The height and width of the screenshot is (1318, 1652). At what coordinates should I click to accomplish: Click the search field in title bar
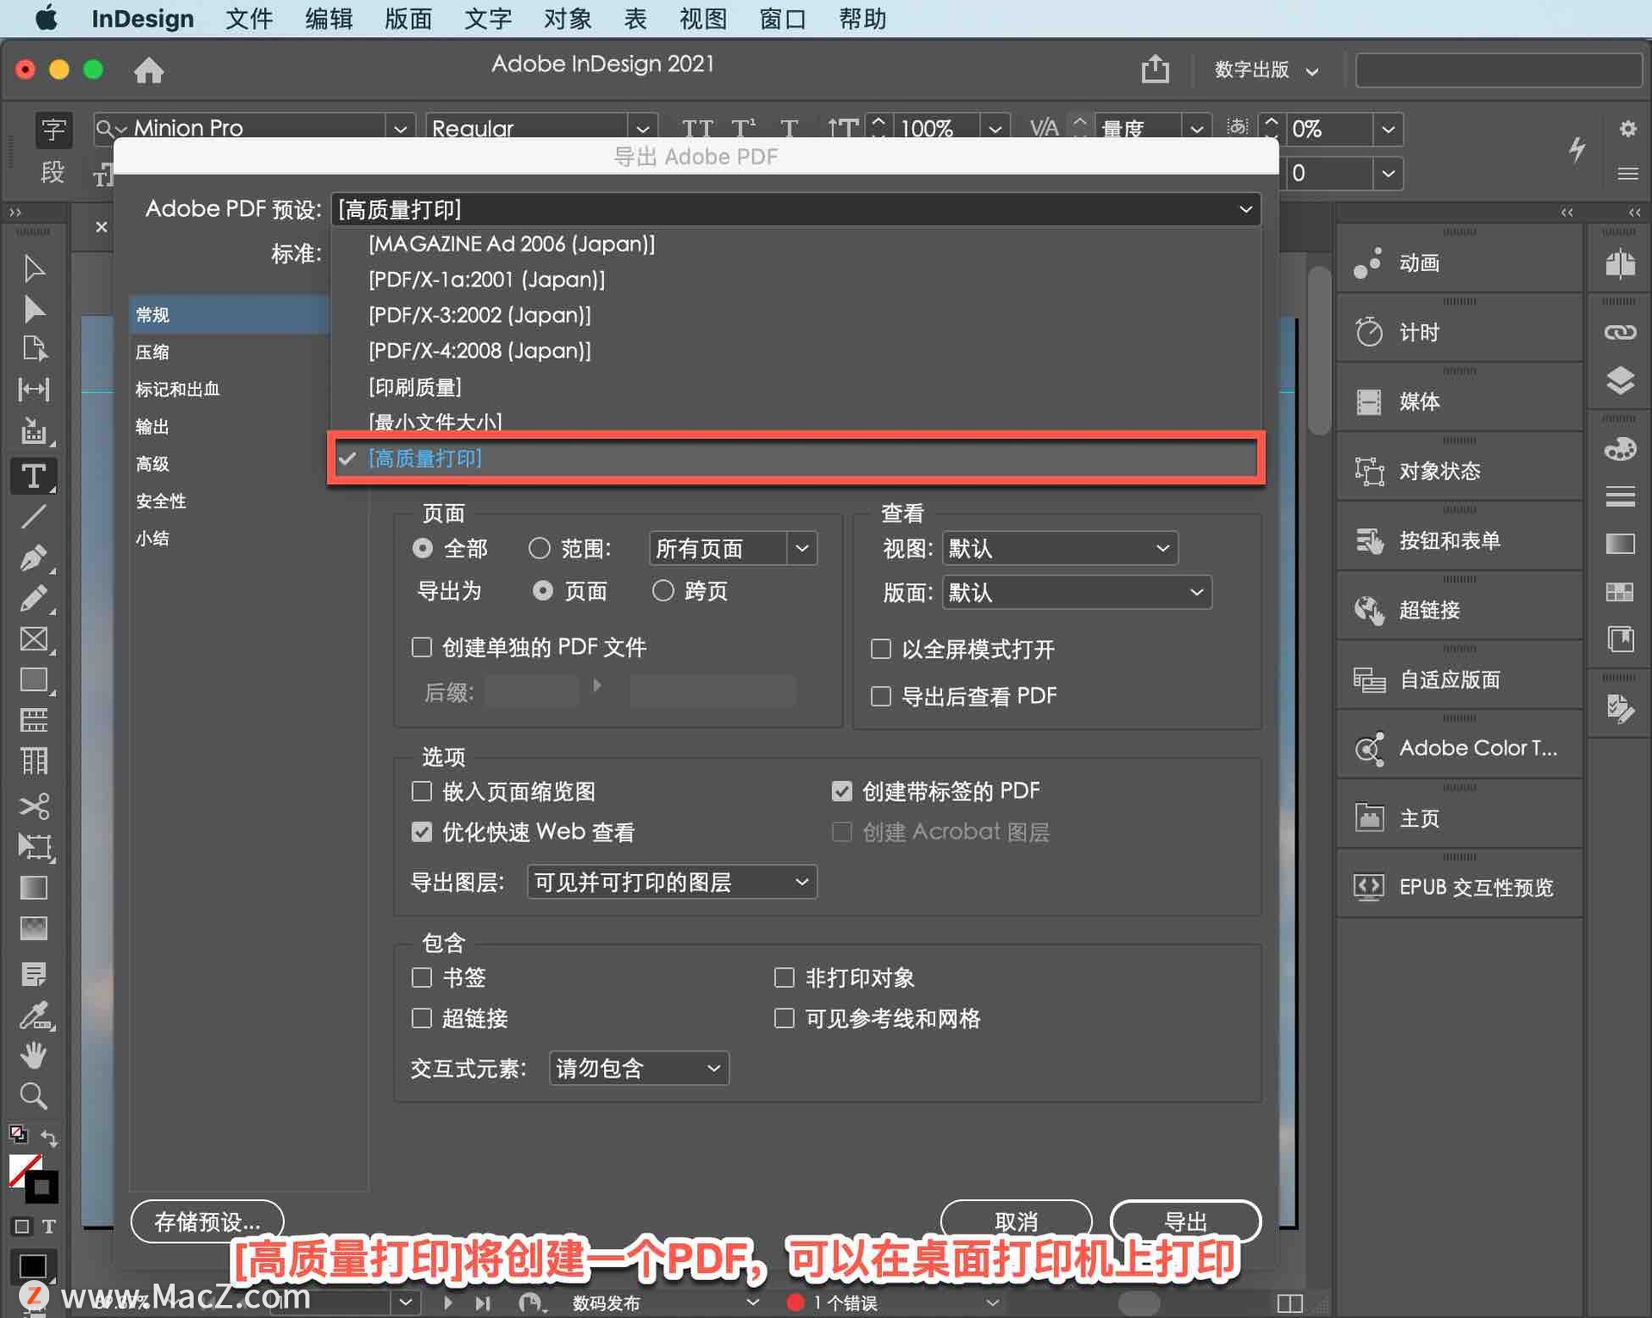[x=1499, y=70]
